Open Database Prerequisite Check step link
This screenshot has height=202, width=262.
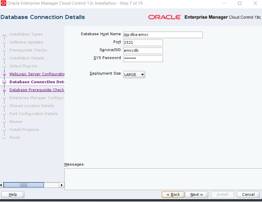point(37,90)
